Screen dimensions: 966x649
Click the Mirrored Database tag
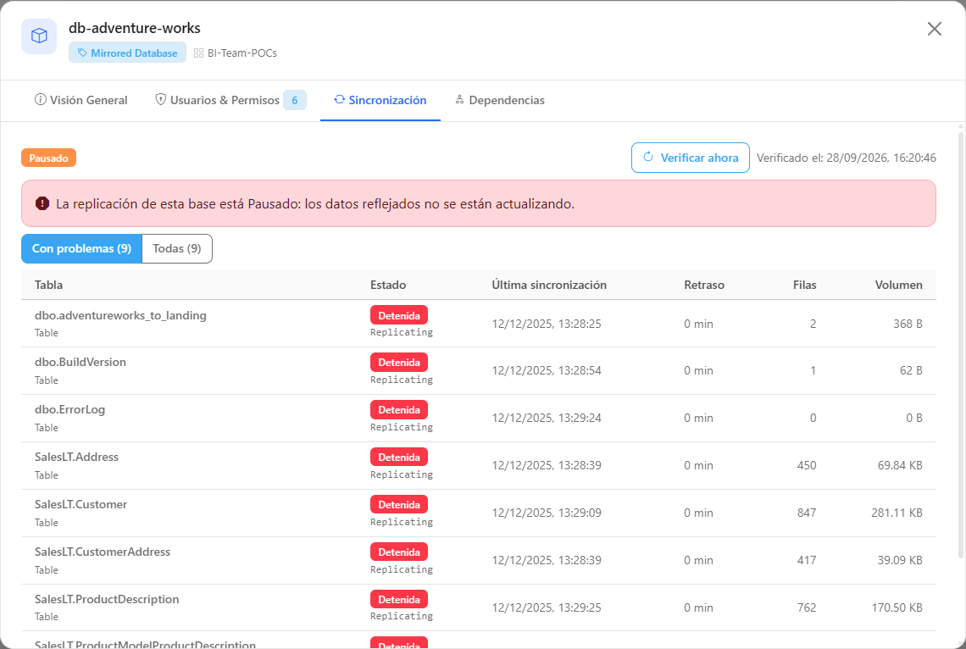point(127,53)
